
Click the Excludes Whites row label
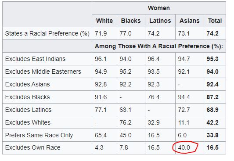(x=28, y=122)
